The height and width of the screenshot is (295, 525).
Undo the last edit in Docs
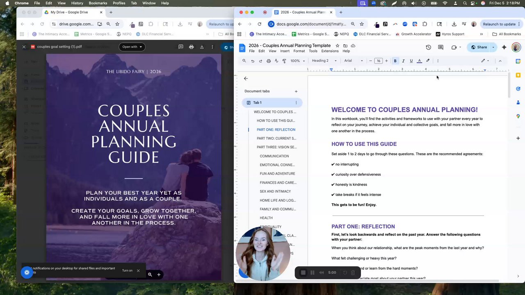click(x=253, y=61)
